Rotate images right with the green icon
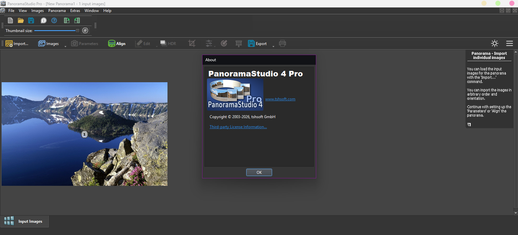 [67, 20]
